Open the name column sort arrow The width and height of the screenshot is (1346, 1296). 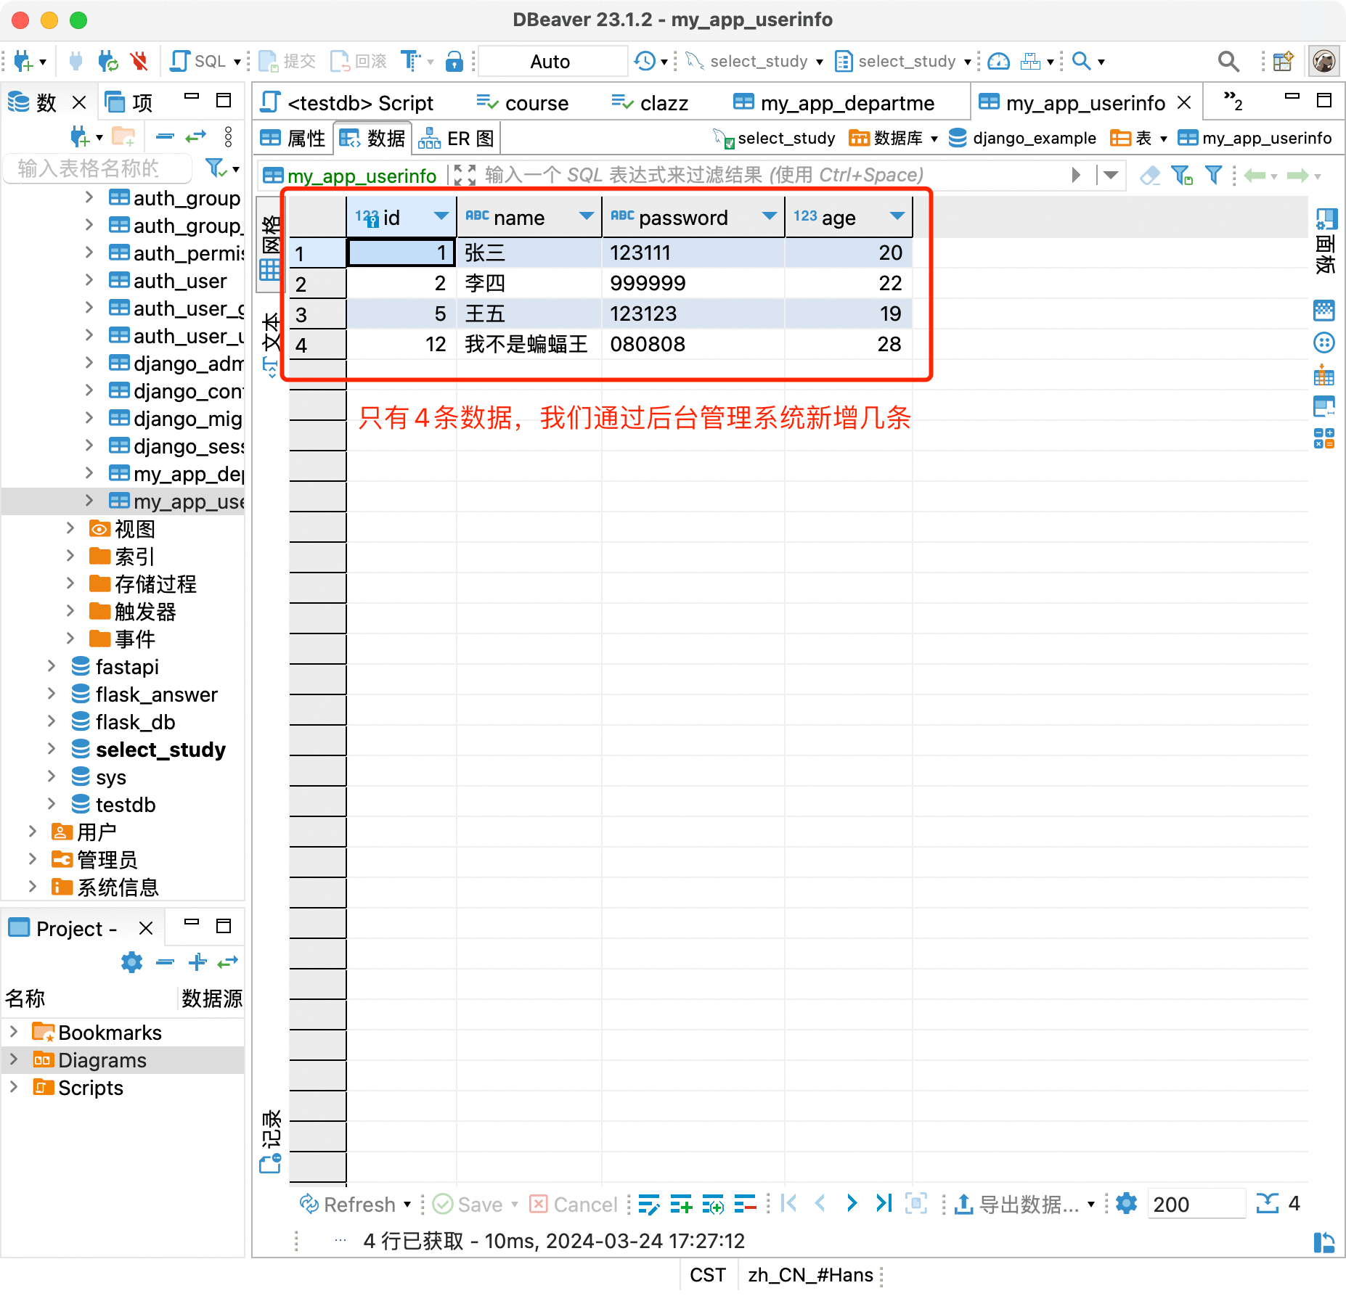tap(586, 216)
